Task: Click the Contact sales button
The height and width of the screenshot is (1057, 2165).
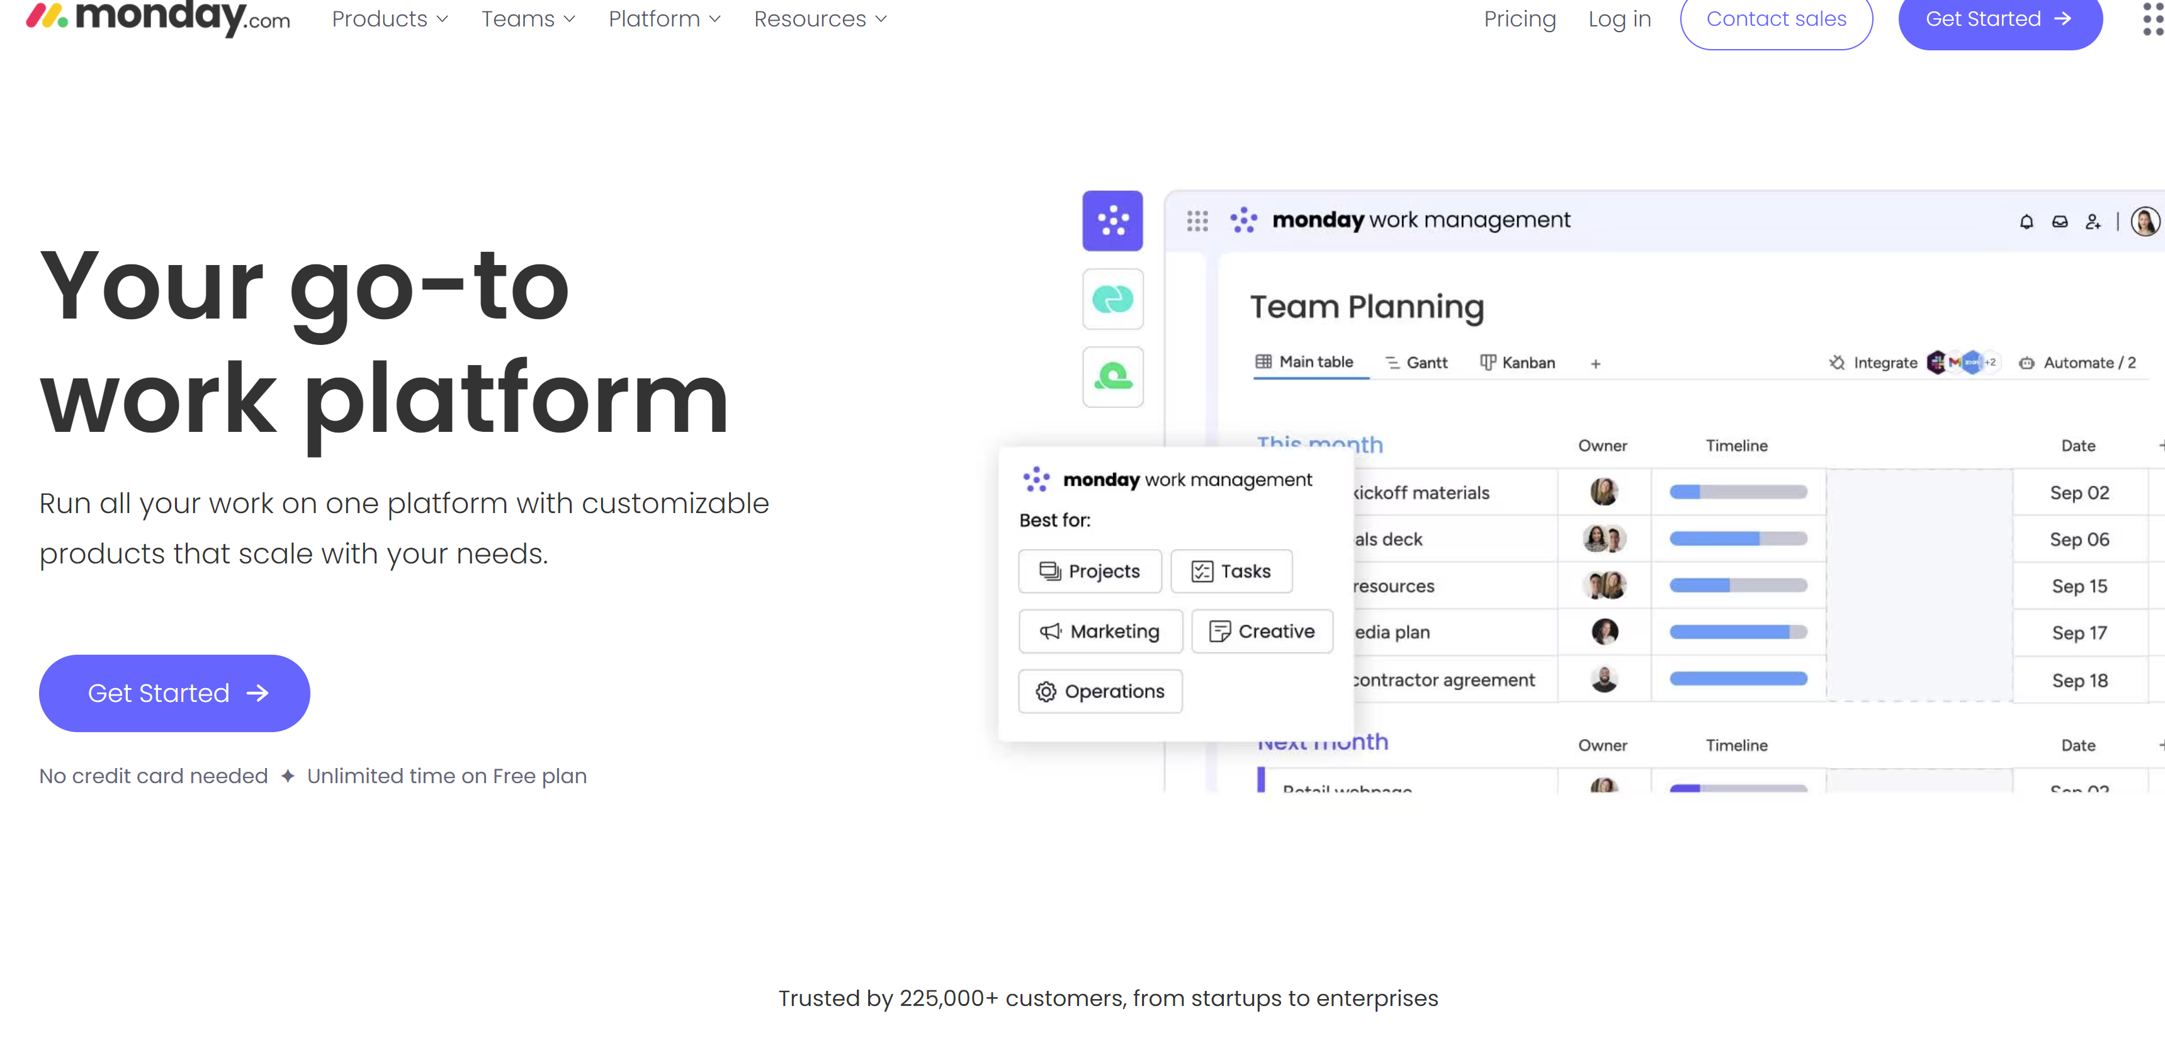Action: [x=1776, y=18]
